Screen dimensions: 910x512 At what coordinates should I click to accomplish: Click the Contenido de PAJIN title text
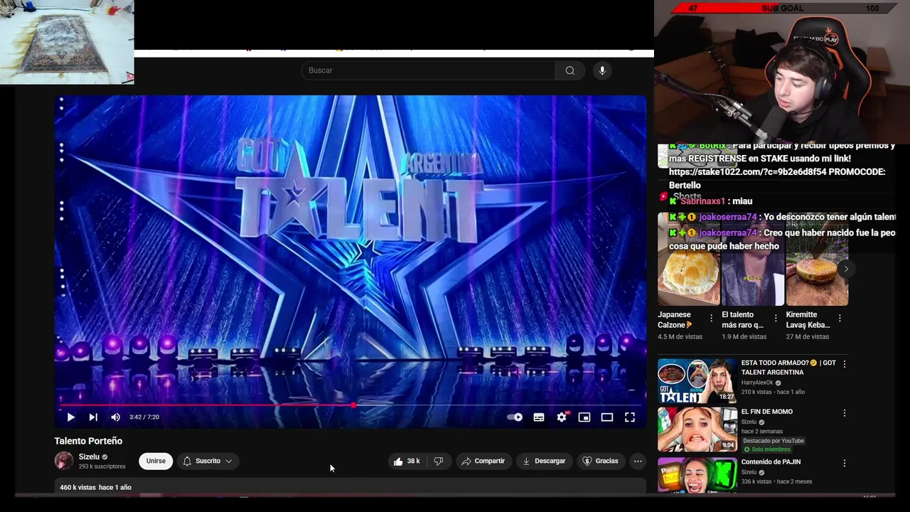[x=771, y=462]
